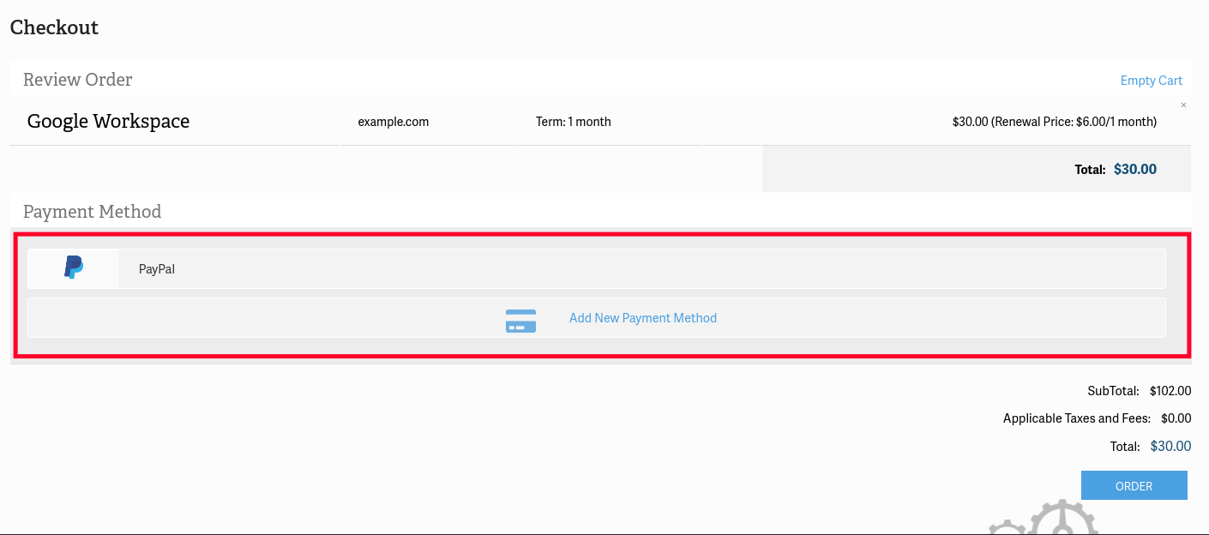The height and width of the screenshot is (535, 1209).
Task: Click the Payment Method heading
Action: (x=92, y=211)
